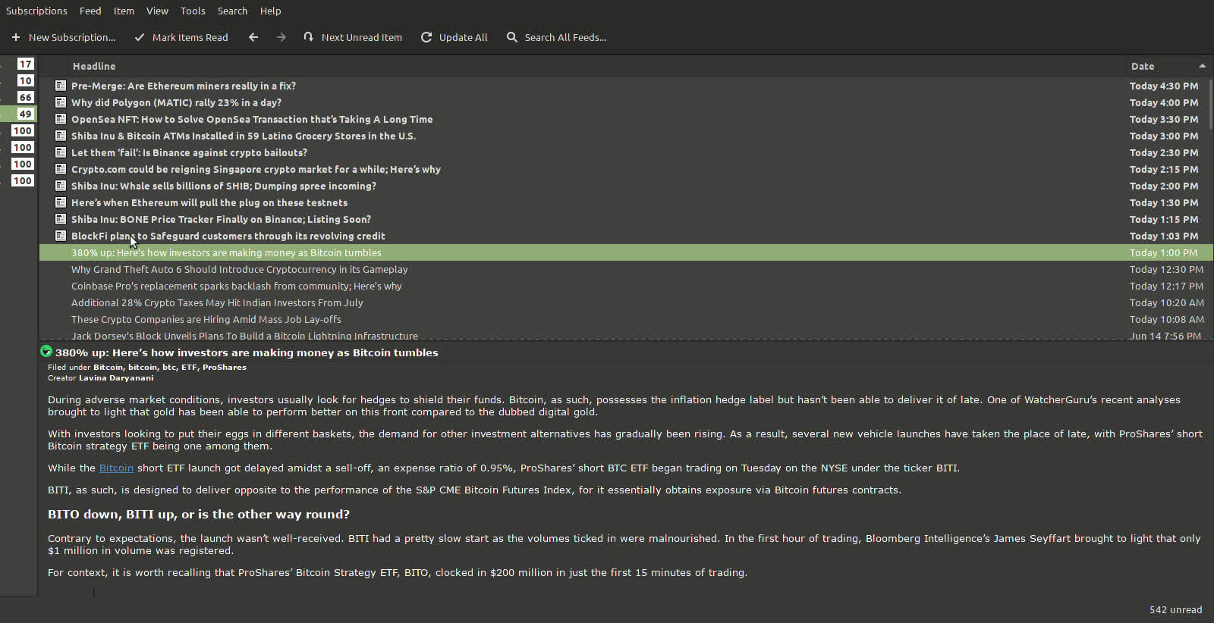
Task: Select headline 'Coinbase Pro's replacement sparks backlash'
Action: (x=237, y=286)
